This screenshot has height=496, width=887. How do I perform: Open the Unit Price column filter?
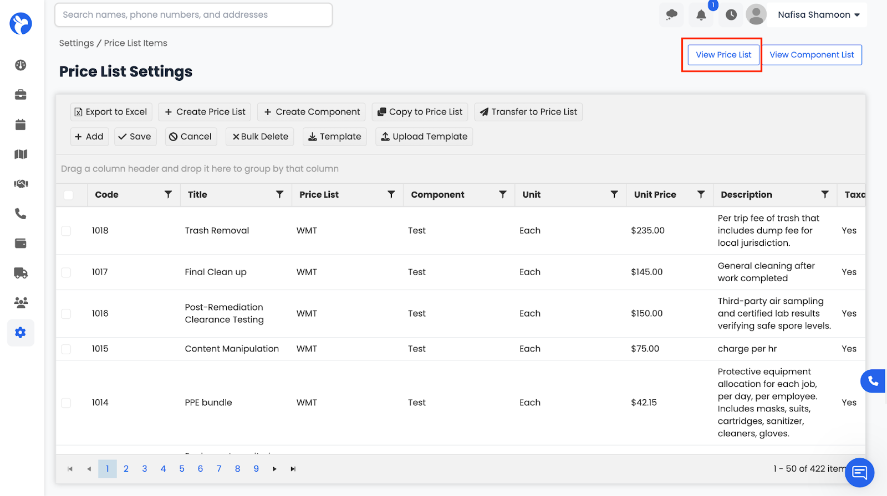click(701, 194)
